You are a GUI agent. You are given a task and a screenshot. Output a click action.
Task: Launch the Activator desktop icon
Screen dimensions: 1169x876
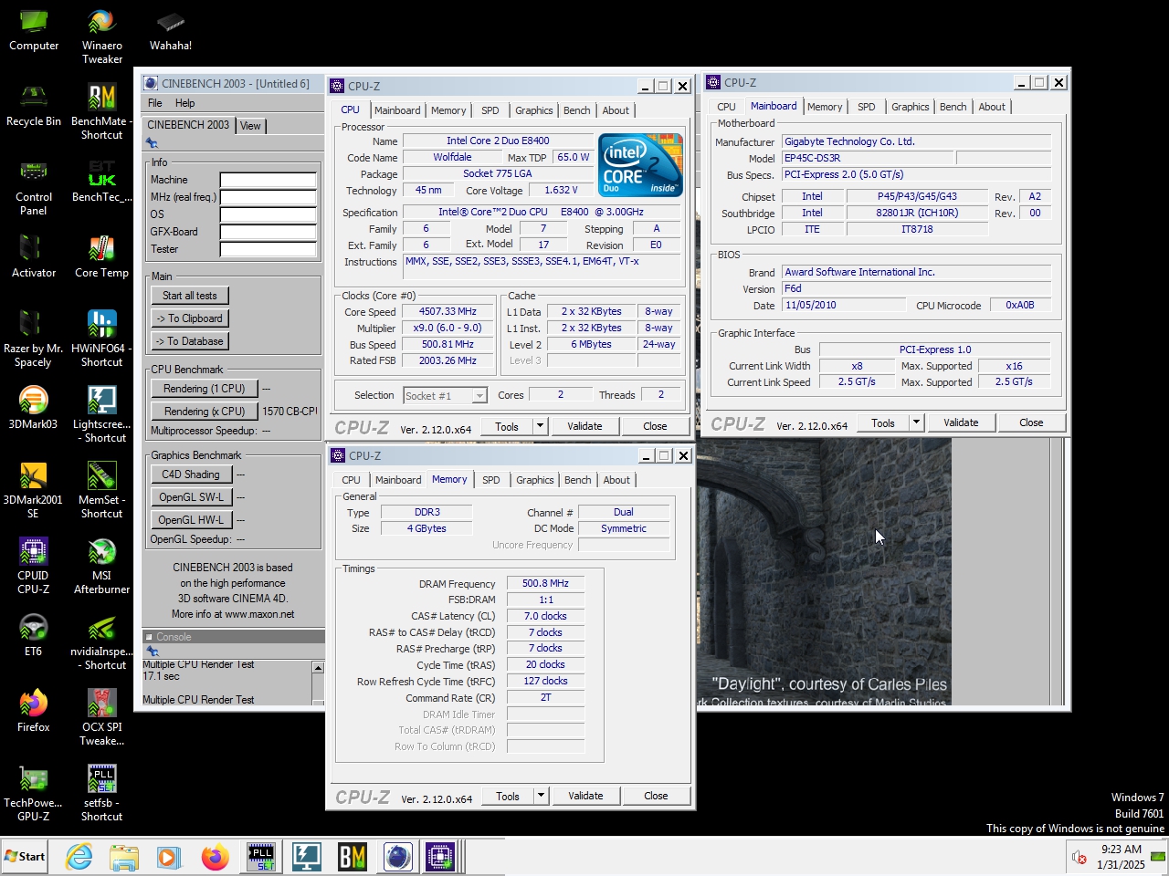point(34,256)
